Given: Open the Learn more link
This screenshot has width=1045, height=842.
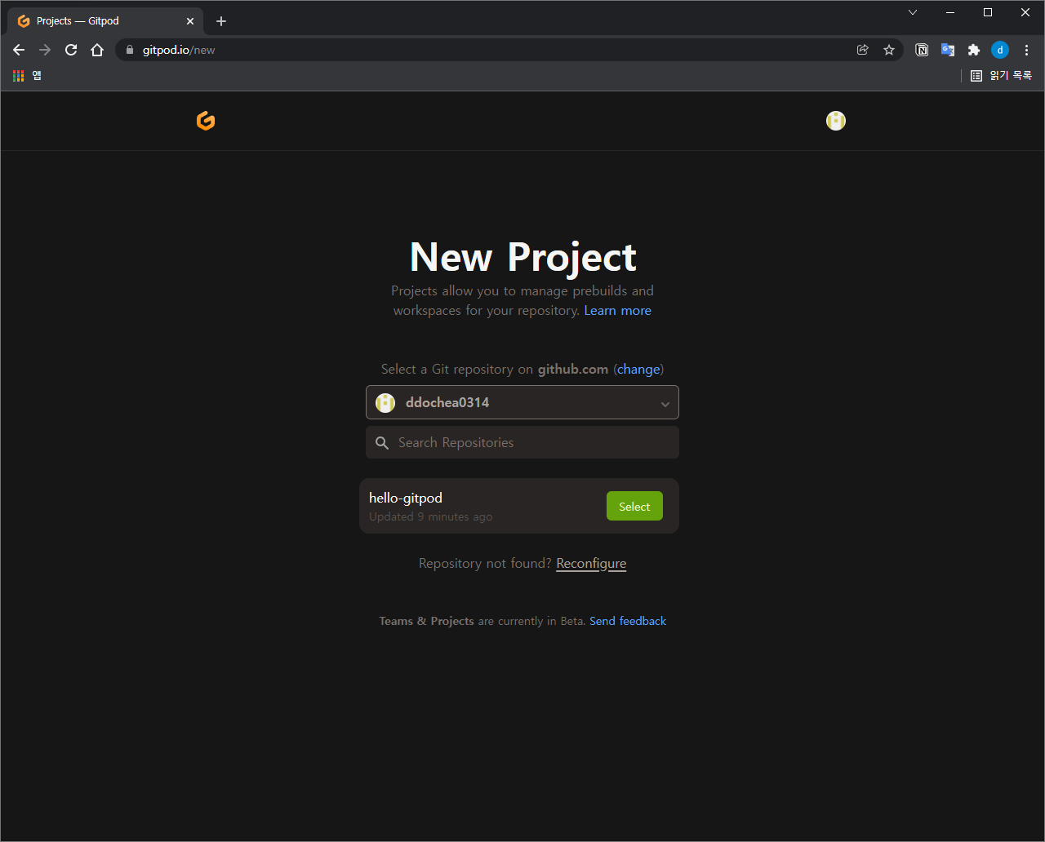Looking at the screenshot, I should coord(618,311).
